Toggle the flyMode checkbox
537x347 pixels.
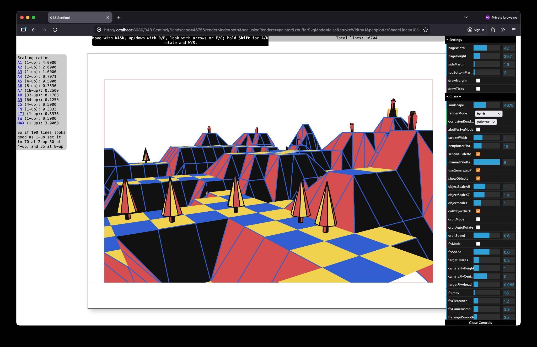tap(478, 244)
